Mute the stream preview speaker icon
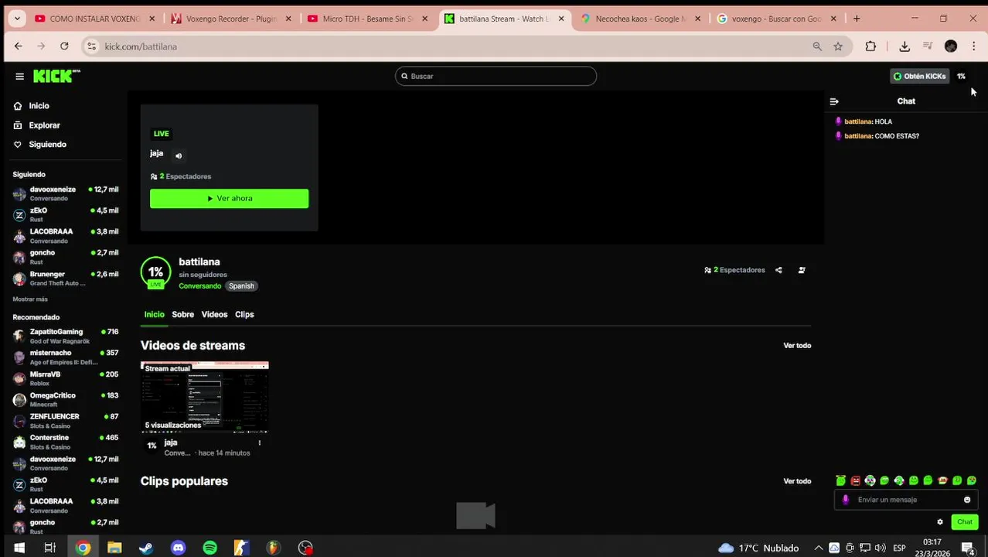The width and height of the screenshot is (988, 557). click(179, 155)
